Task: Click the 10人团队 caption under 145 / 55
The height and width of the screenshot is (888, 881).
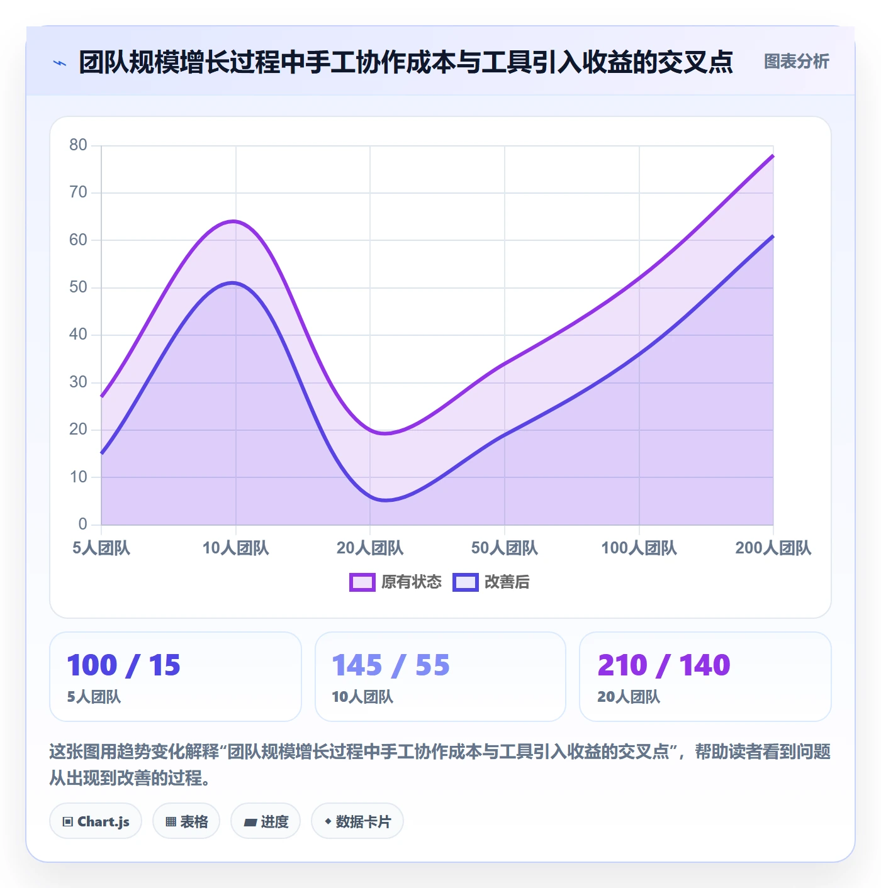Action: [362, 697]
